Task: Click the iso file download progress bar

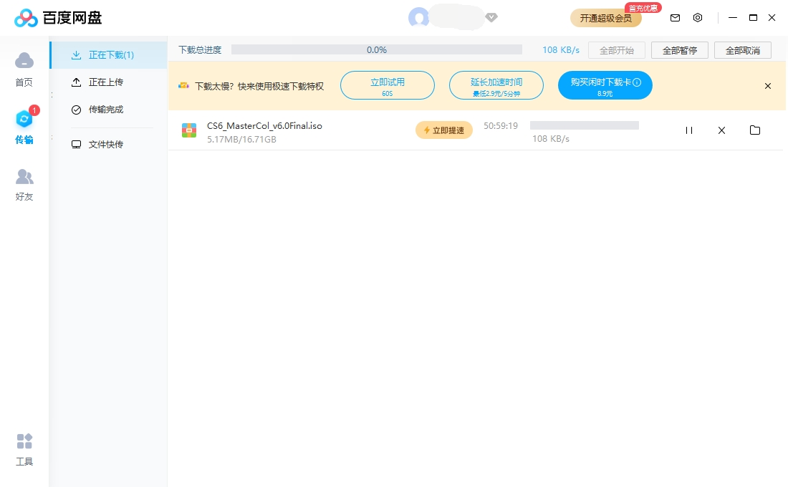Action: [x=585, y=125]
